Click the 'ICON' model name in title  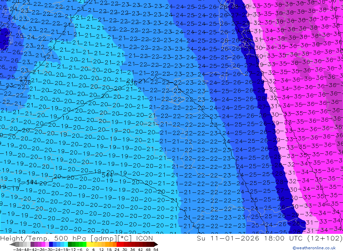[144, 238]
